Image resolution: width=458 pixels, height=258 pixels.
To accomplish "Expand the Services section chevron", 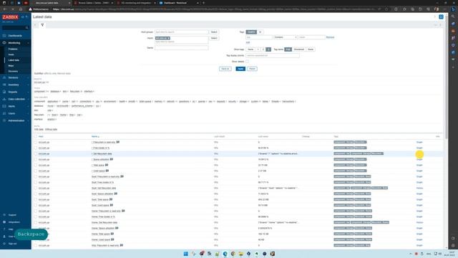I will coord(28,78).
